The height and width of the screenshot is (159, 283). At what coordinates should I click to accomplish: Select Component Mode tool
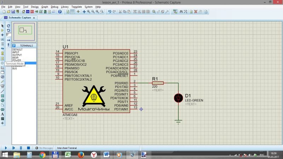click(x=2, y=30)
